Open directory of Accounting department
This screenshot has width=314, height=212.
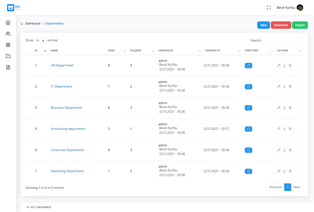(x=248, y=129)
